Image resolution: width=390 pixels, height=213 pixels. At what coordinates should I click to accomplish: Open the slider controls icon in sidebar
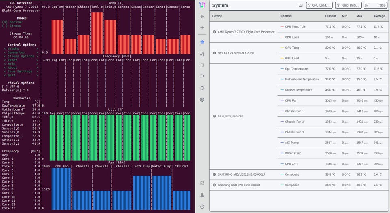(x=202, y=54)
